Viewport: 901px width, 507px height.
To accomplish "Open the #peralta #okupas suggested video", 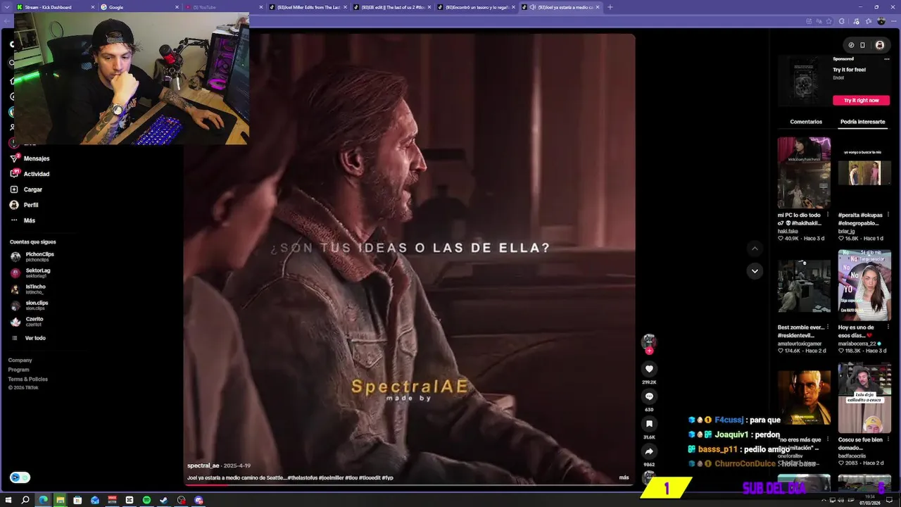I will click(x=864, y=173).
